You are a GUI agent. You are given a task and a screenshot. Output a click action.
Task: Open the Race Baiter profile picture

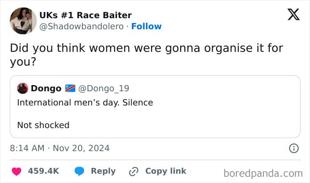click(23, 20)
